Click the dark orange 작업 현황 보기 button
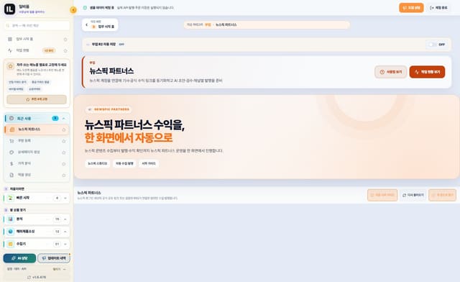 (x=427, y=72)
